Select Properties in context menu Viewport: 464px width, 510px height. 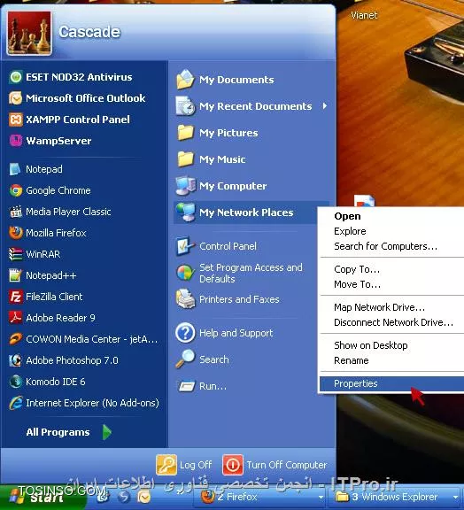(391, 383)
